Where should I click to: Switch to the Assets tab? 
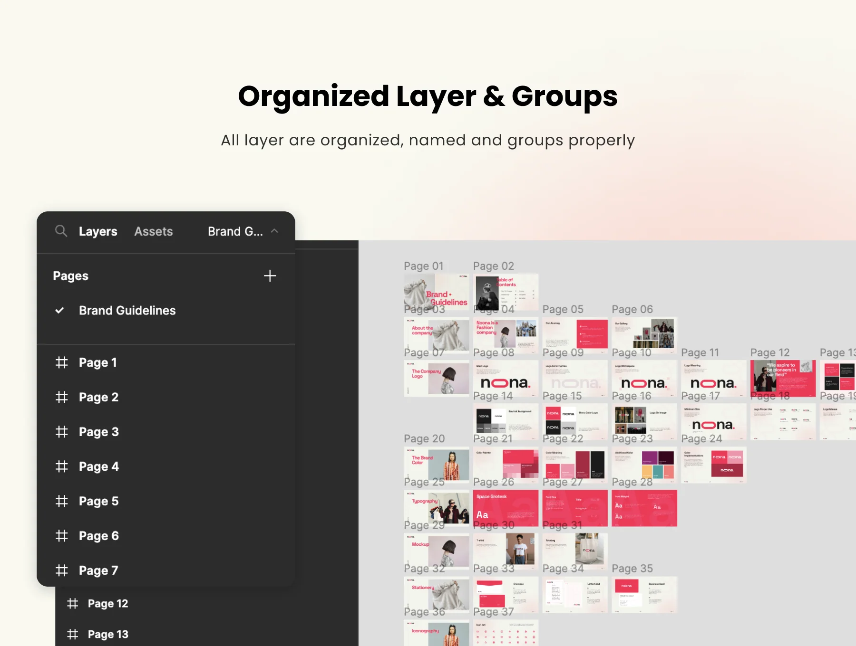tap(154, 231)
